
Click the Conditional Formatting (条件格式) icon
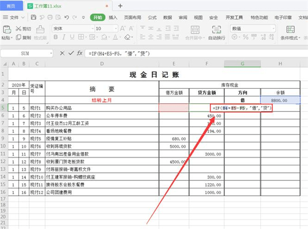click(291, 29)
